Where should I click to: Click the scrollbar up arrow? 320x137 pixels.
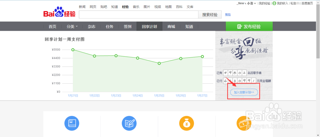click(x=318, y=2)
